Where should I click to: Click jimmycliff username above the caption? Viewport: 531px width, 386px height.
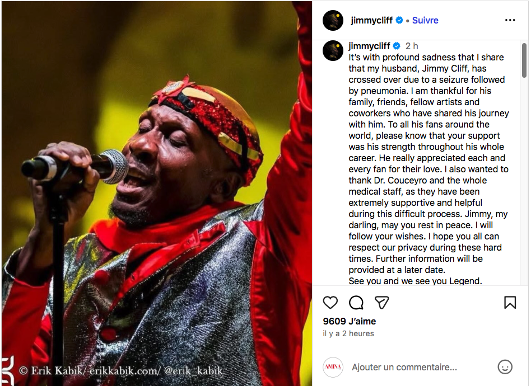[369, 46]
